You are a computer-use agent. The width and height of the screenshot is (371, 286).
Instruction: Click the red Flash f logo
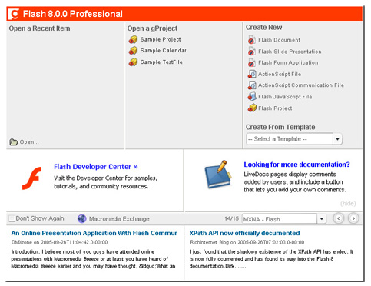[x=31, y=178]
